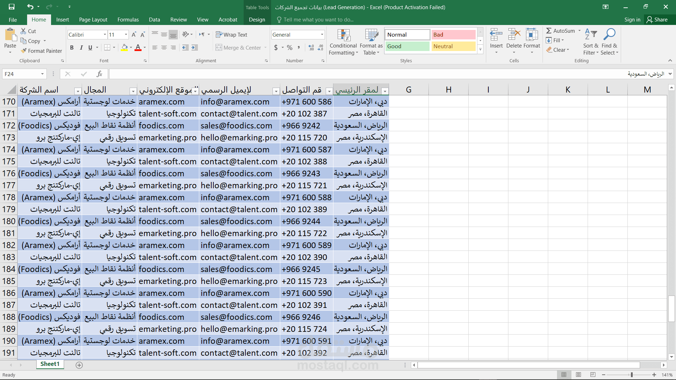The image size is (676, 380).
Task: Open Find & Select magnifier menu
Action: coord(609,42)
